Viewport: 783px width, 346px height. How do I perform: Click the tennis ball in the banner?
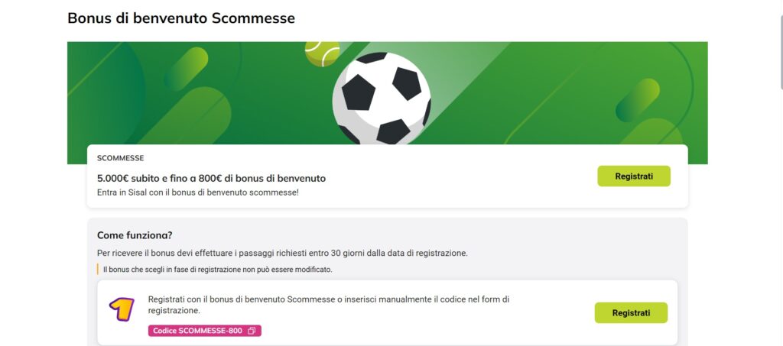[322, 53]
